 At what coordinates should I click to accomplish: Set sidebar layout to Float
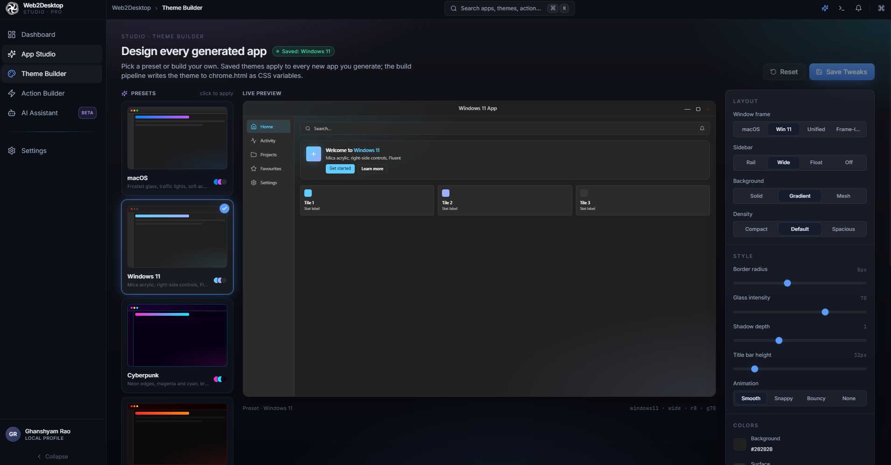pos(816,162)
